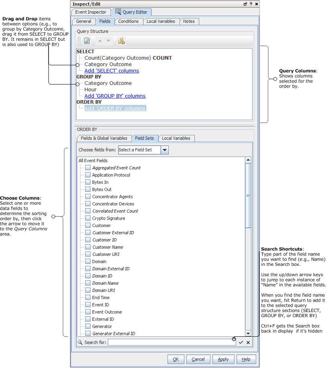Click the move down arrow in Query Structure
The width and height of the screenshot is (327, 368).
[x=108, y=41]
